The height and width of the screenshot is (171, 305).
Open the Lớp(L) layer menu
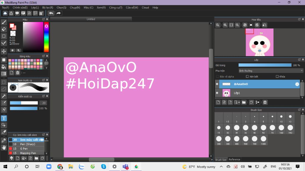pyautogui.click(x=35, y=7)
